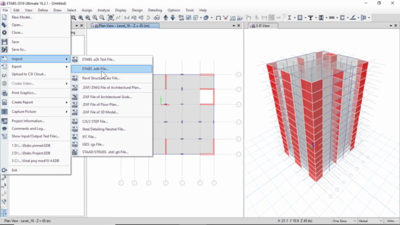Open the One Story dropdown in status bar

point(344,221)
